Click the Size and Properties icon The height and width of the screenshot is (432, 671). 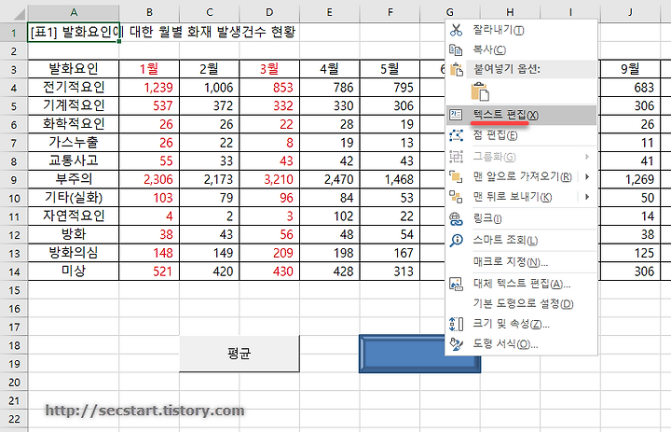coord(456,324)
